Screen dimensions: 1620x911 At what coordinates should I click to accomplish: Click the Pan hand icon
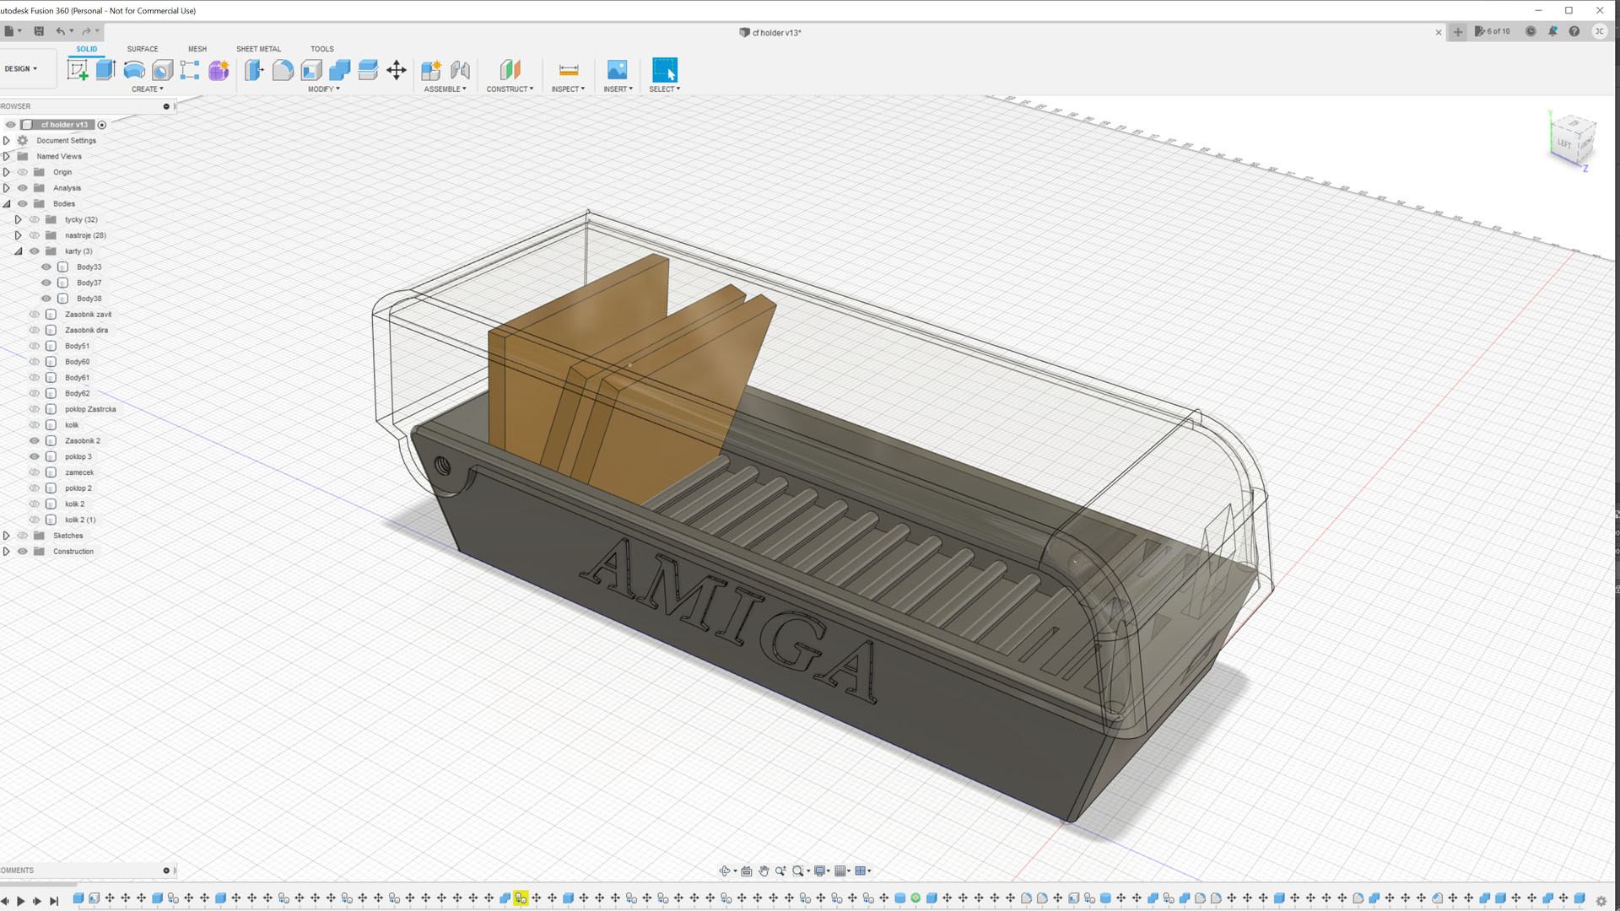coord(764,871)
